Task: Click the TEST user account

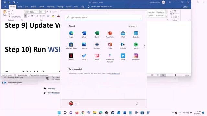Action: pos(73,103)
